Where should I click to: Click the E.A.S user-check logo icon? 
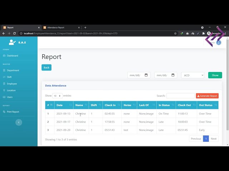pos(12,42)
